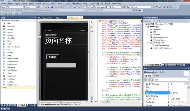
Task: Select the AdControl toolbox item
Action: [11, 26]
